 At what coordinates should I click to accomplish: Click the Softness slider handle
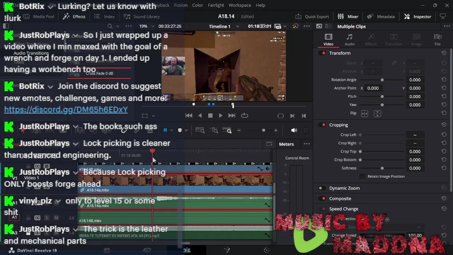pyautogui.click(x=382, y=168)
